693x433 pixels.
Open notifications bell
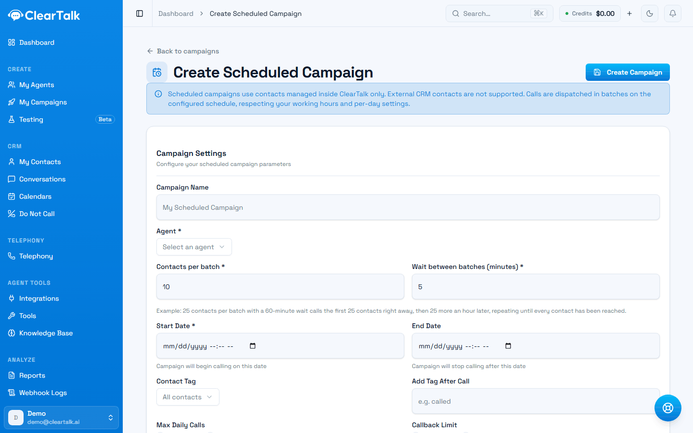[673, 13]
